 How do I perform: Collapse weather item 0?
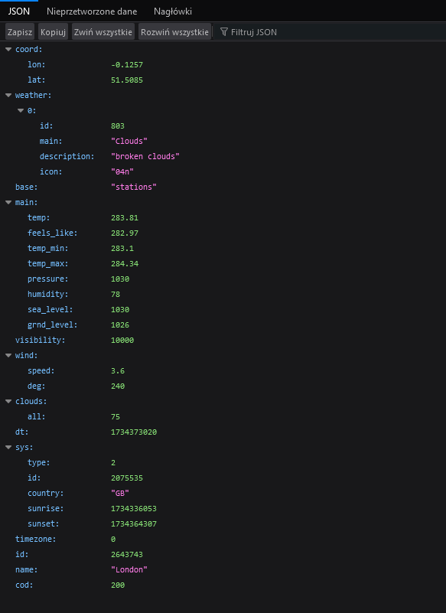[x=21, y=111]
